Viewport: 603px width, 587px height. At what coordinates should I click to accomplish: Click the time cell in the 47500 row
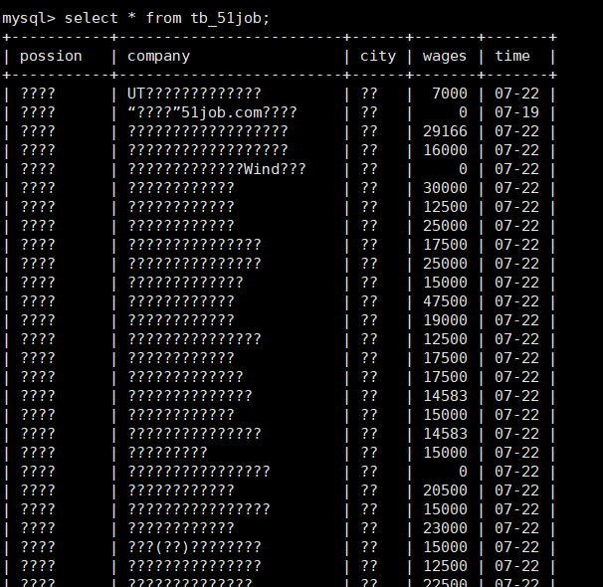[516, 301]
